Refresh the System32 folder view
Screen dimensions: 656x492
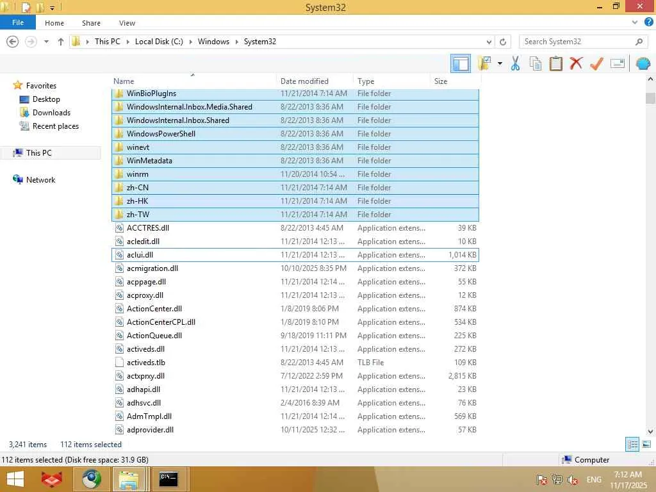(503, 42)
